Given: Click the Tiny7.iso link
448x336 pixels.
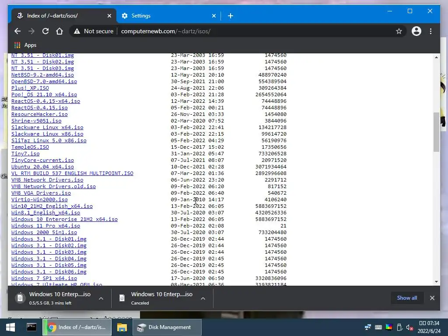Looking at the screenshot, I should (x=25, y=154).
